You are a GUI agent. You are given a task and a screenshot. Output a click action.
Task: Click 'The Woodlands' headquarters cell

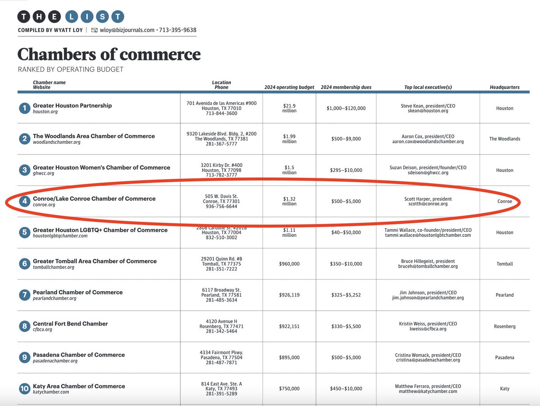(x=505, y=139)
